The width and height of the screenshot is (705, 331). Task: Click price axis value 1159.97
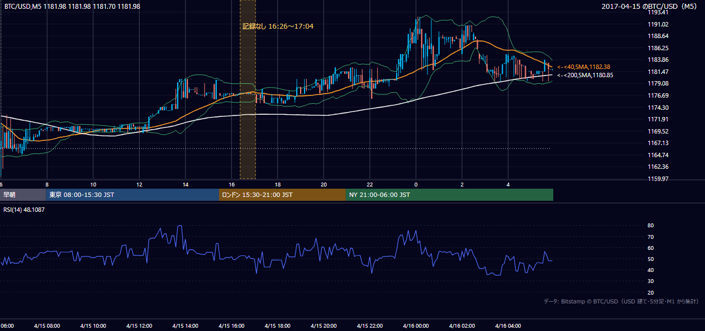(658, 179)
